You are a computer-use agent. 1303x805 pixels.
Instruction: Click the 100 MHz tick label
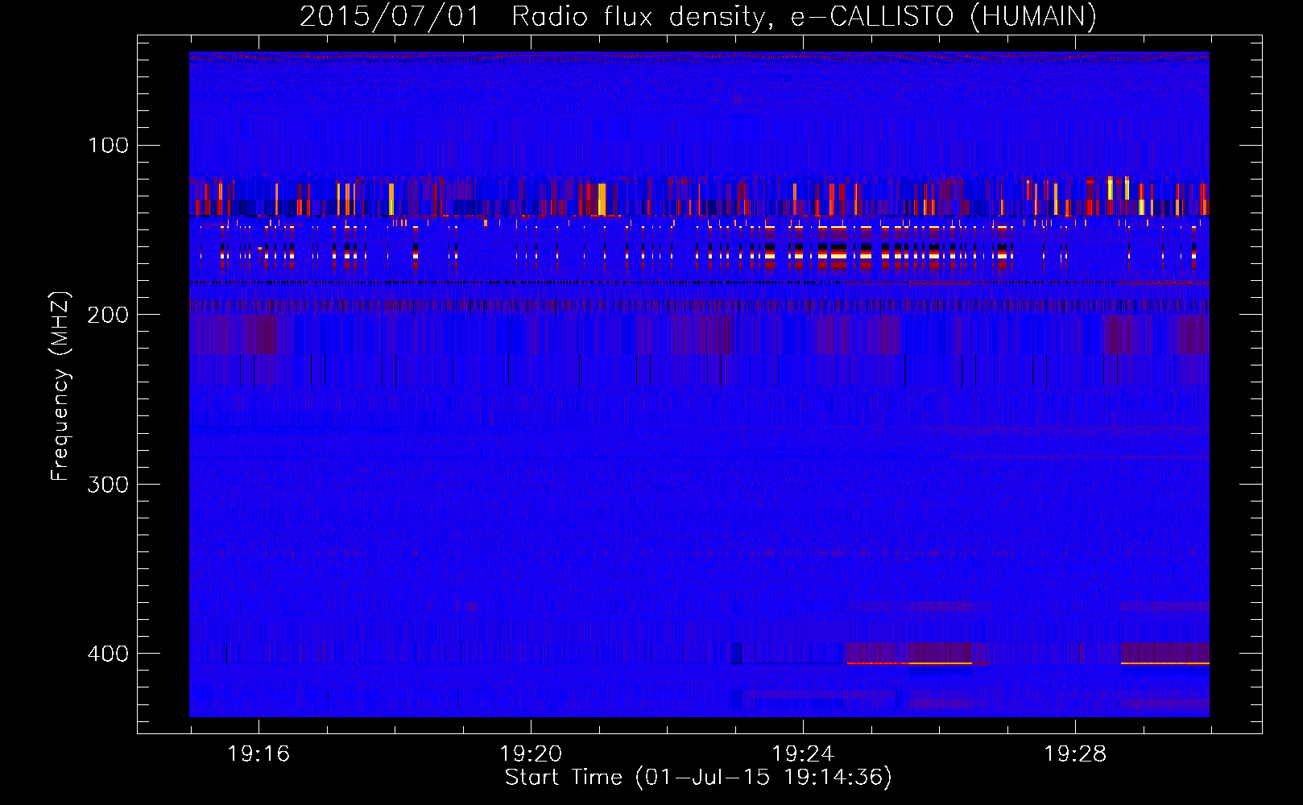coord(109,146)
